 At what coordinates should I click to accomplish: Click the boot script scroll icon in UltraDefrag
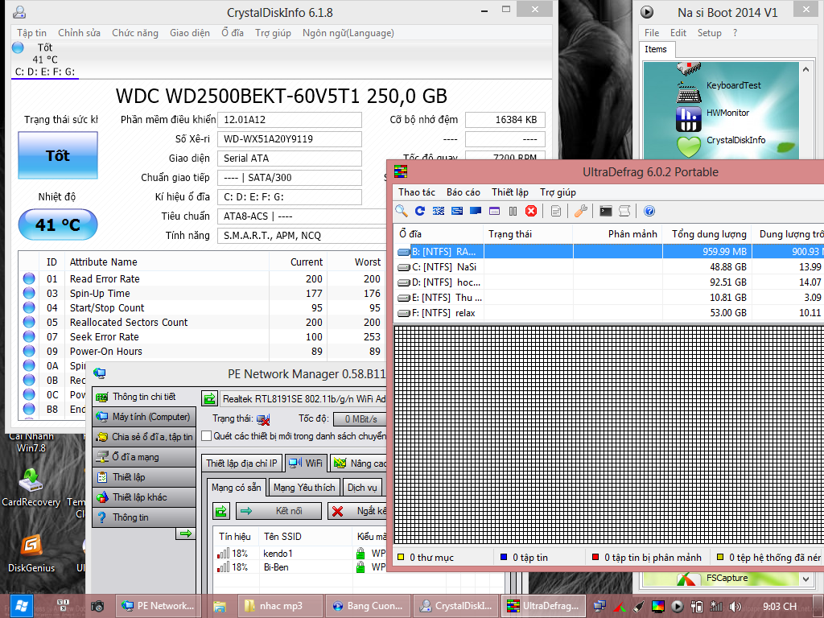coord(624,211)
